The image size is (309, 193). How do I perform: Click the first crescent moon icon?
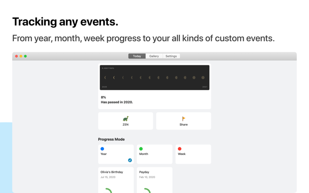[x=105, y=77]
